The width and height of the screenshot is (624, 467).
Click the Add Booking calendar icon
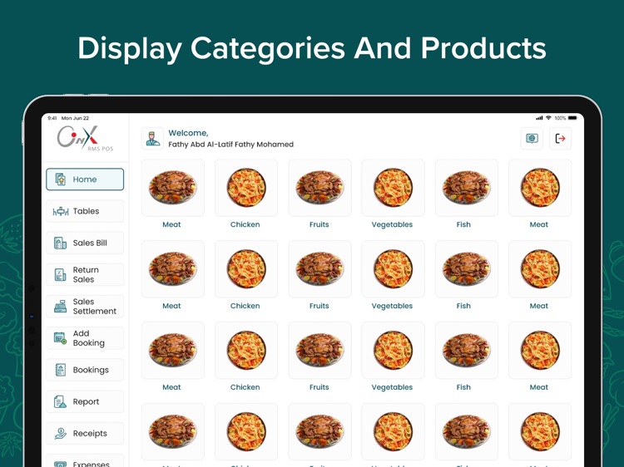[60, 338]
